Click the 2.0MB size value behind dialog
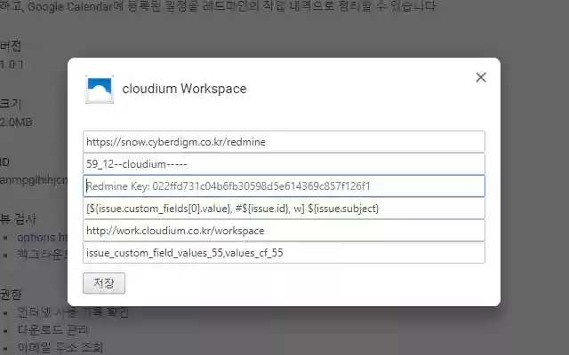The width and height of the screenshot is (569, 355). tap(16, 122)
